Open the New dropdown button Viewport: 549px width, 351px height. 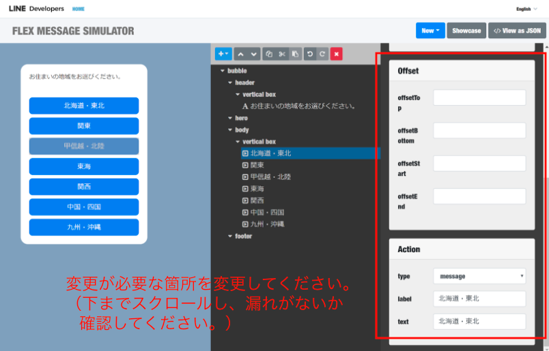[x=430, y=31]
